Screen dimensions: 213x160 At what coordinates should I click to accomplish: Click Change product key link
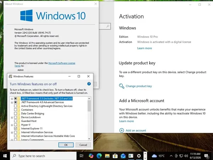tap(139, 86)
